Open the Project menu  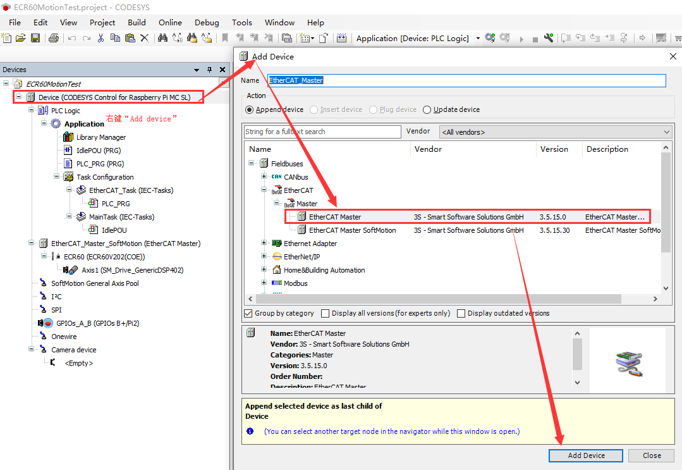(x=102, y=23)
